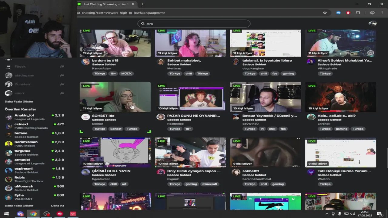Select the art tag under tigerdurden
The width and height of the screenshot is (388, 218).
click(x=124, y=184)
